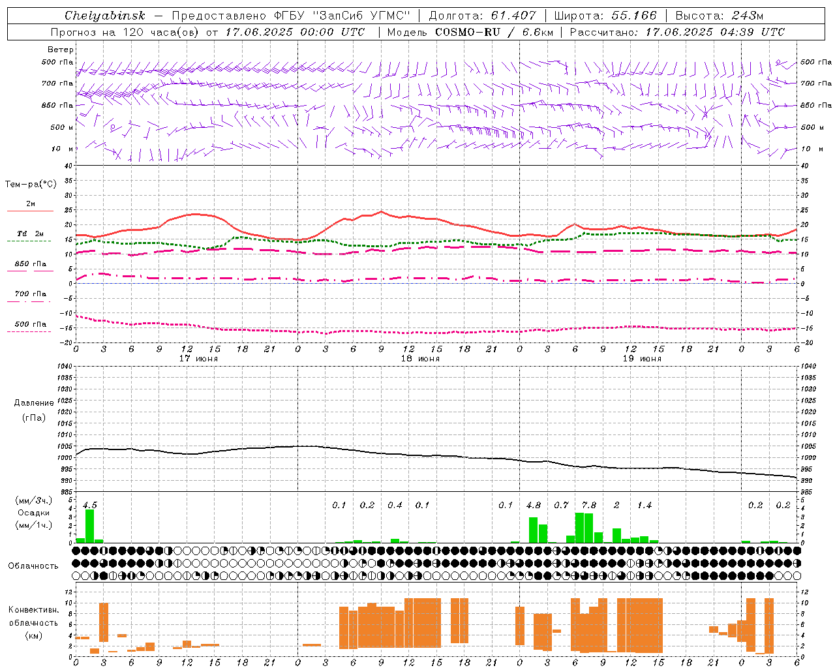Click the tallest green precipitation bar under '4.5'
The height and width of the screenshot is (668, 835).
[90, 526]
